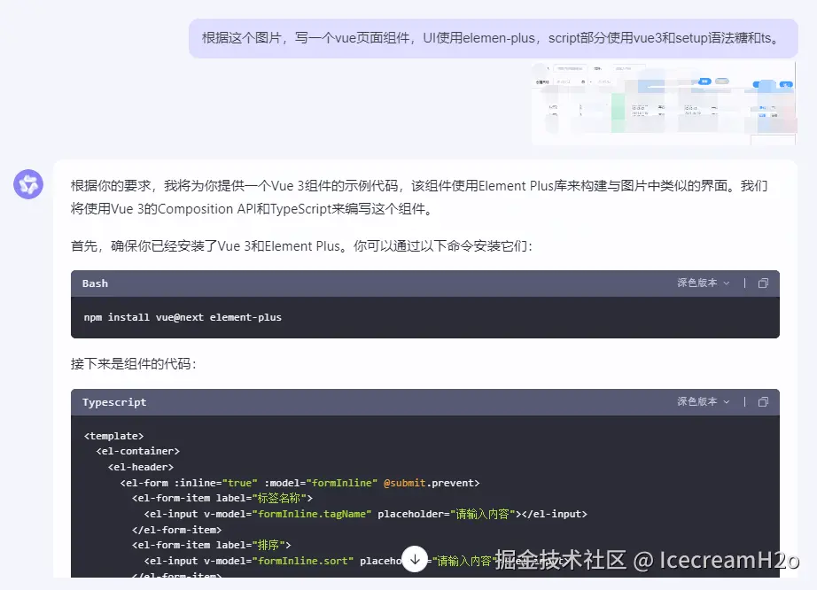Copy the Bash code block
The image size is (817, 590).
pos(763,283)
